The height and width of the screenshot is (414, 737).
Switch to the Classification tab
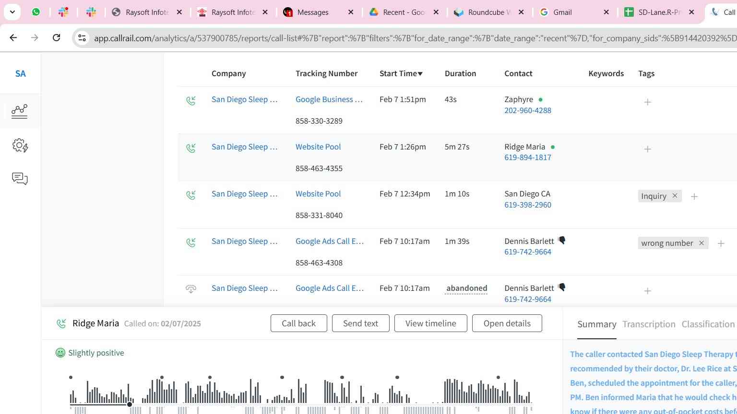tap(708, 324)
